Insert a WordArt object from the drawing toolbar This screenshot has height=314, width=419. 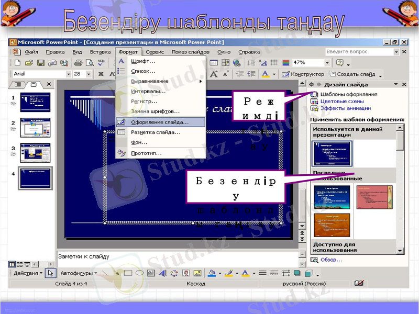[x=162, y=273]
